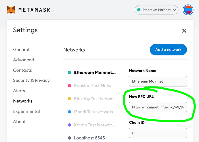Click the New RPC URL label
The width and height of the screenshot is (199, 142).
coord(141,96)
